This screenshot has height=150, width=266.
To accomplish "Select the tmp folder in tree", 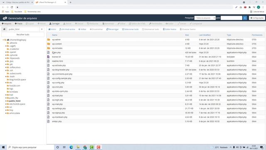I will click(11, 110).
